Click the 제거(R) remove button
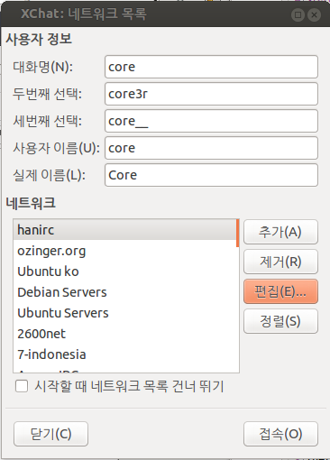The height and width of the screenshot is (460, 330). [x=280, y=262]
